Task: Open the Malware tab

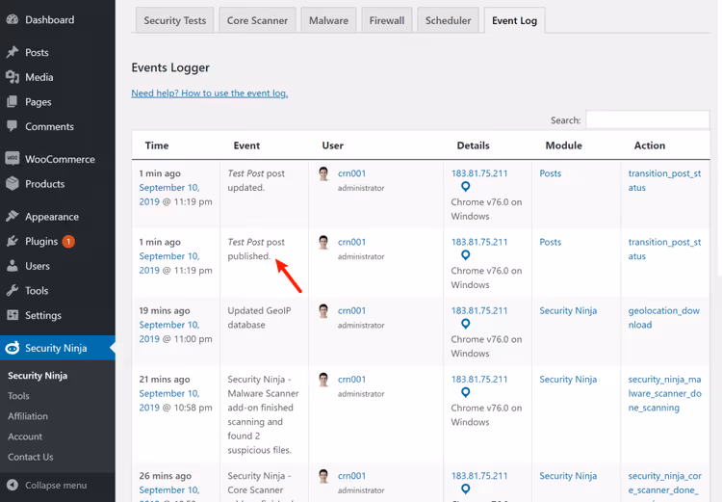Action: point(328,20)
